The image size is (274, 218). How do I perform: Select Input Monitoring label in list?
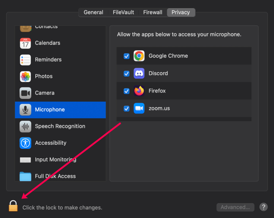[56, 160]
